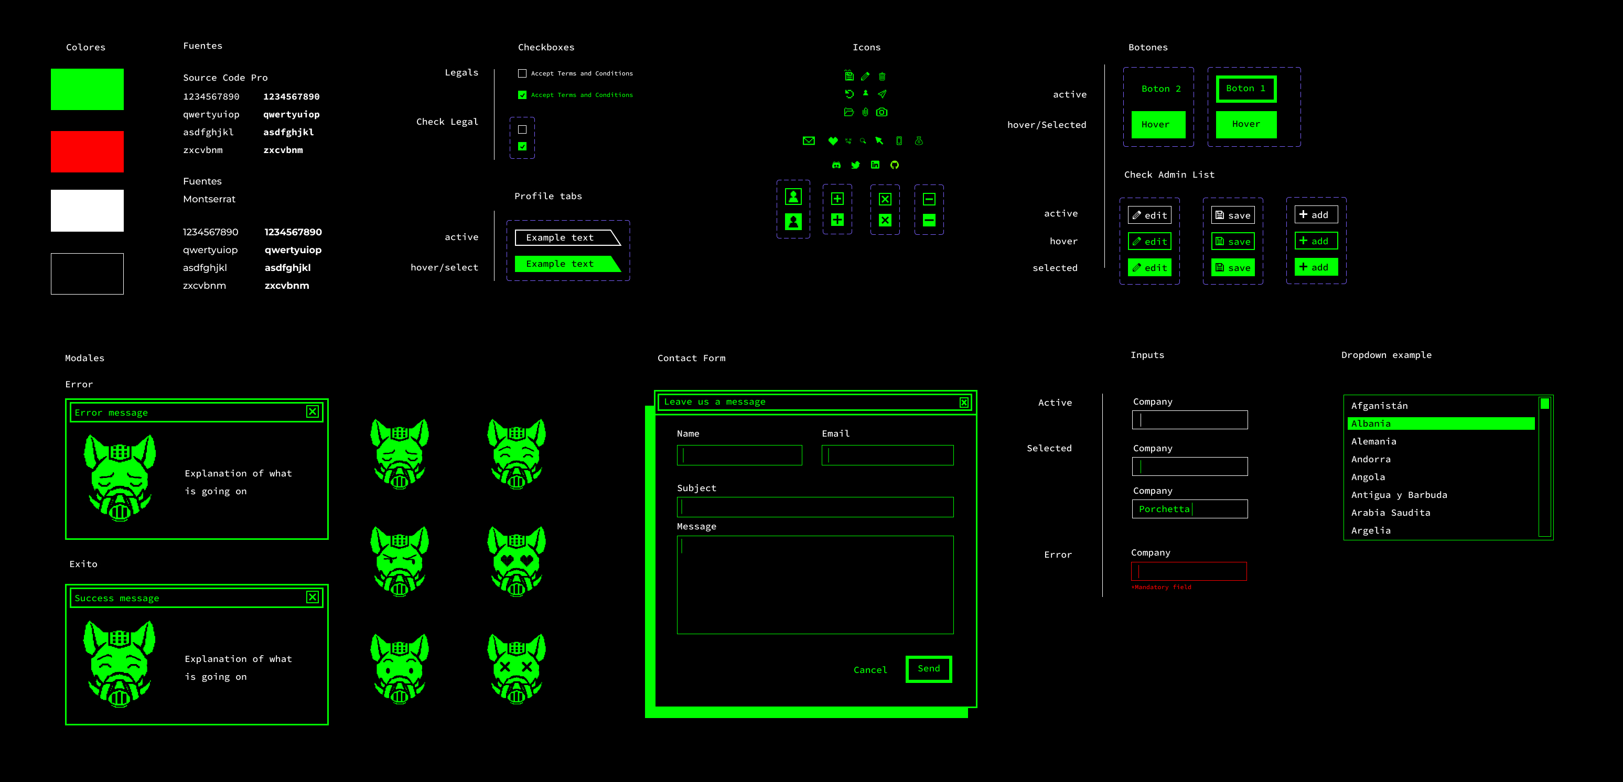The image size is (1623, 782).
Task: Uncheck the green Accept Terms and Conditions box
Action: click(x=522, y=95)
